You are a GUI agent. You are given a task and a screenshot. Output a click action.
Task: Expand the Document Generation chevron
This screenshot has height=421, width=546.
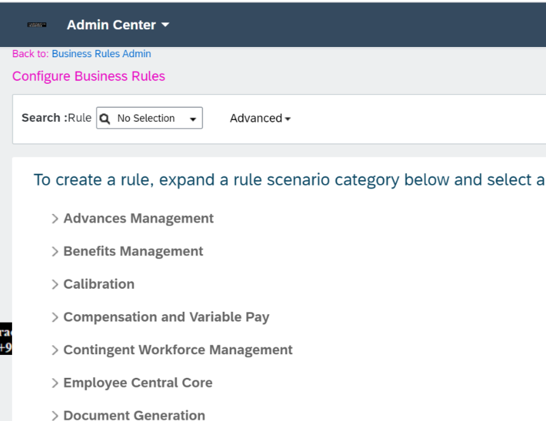(55, 415)
